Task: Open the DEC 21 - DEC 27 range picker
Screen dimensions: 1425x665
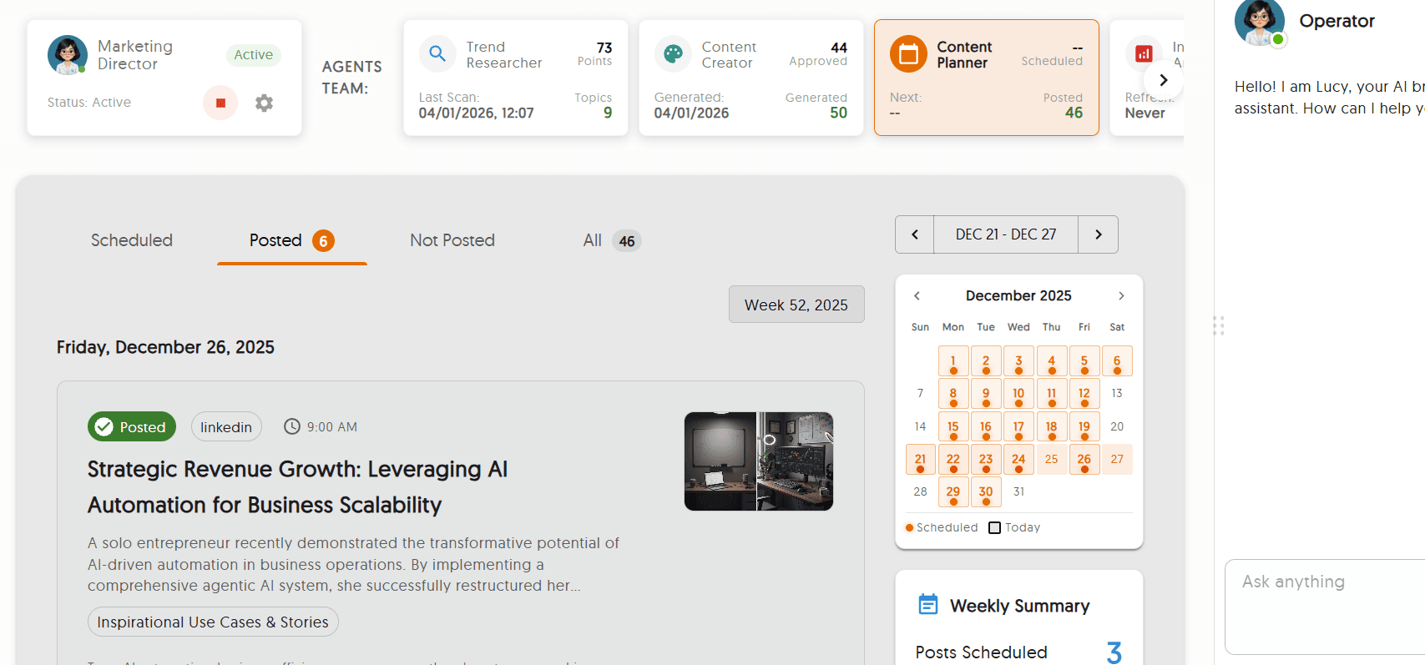Action: pyautogui.click(x=1006, y=234)
